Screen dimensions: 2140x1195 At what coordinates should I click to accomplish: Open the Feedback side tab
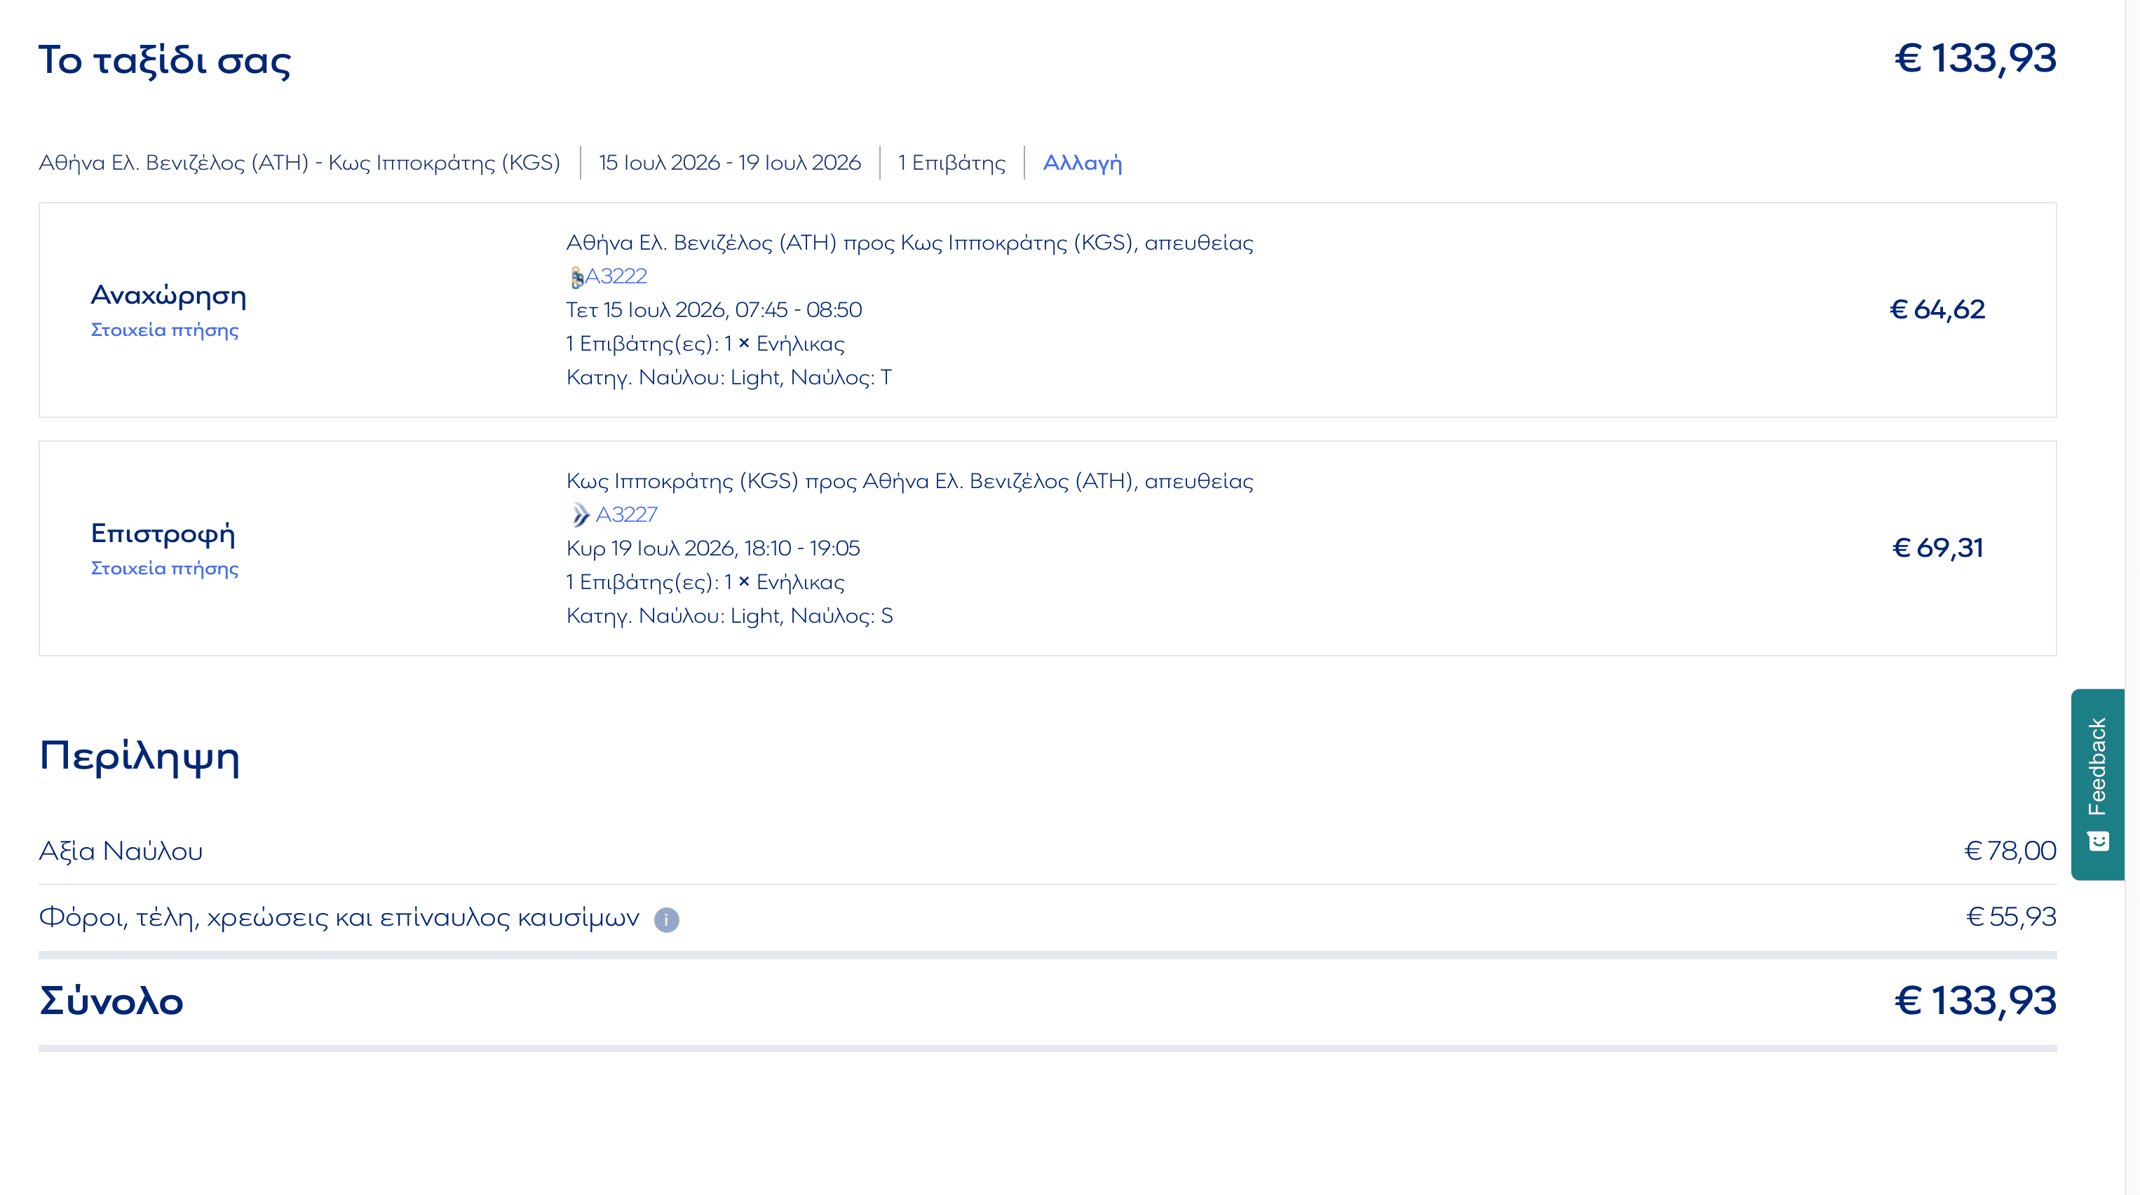coord(2097,769)
